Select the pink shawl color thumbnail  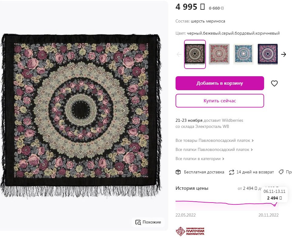(x=219, y=54)
